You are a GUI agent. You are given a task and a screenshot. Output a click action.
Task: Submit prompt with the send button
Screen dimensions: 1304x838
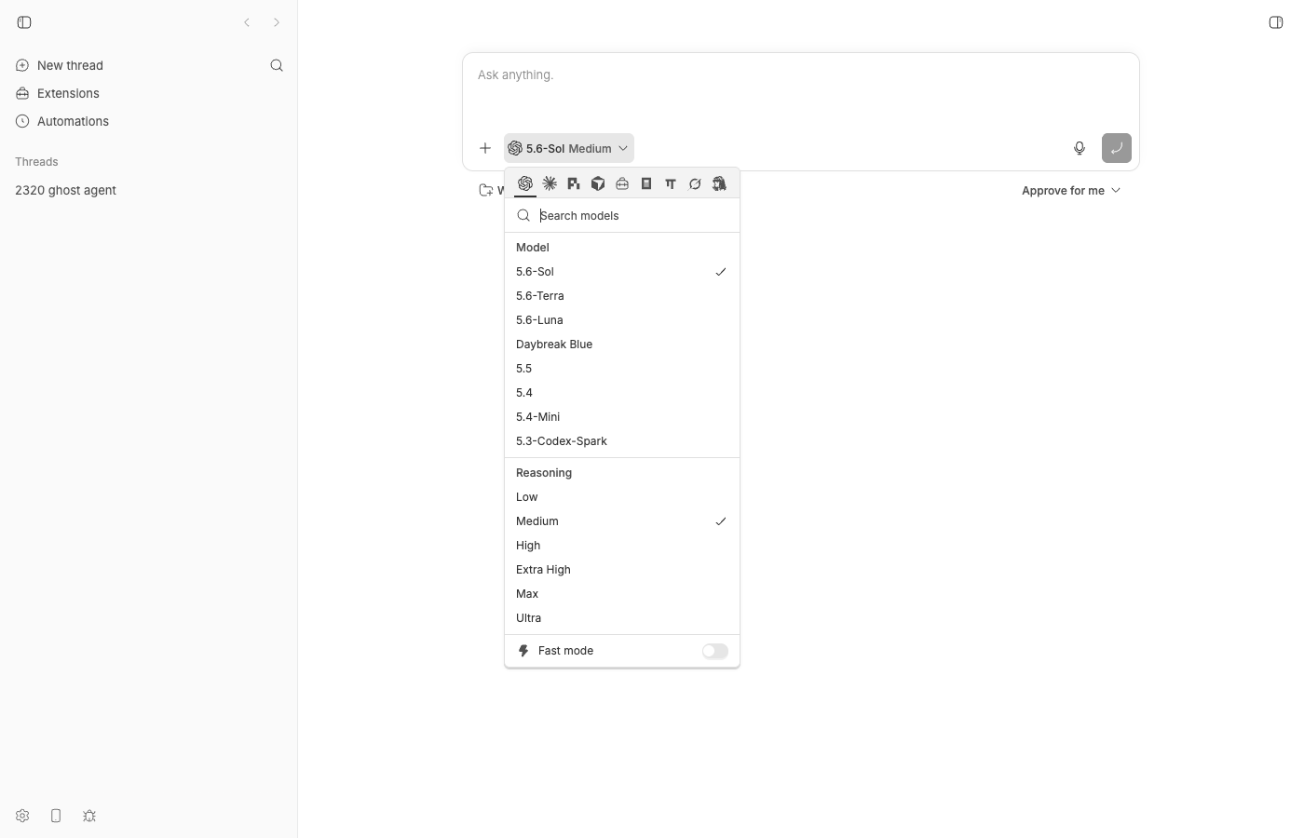[x=1117, y=148]
